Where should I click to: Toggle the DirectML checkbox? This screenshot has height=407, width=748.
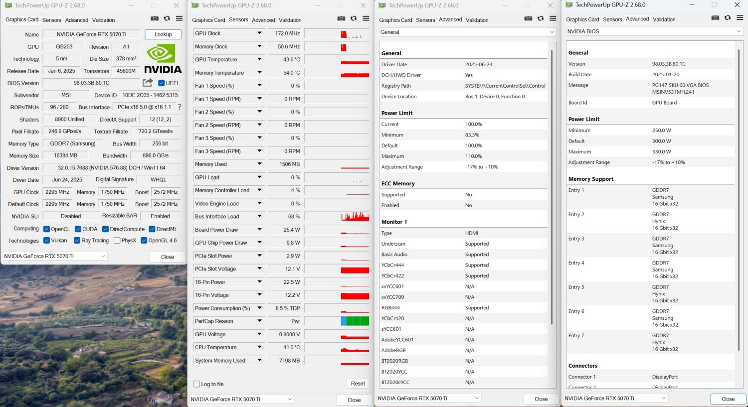152,229
